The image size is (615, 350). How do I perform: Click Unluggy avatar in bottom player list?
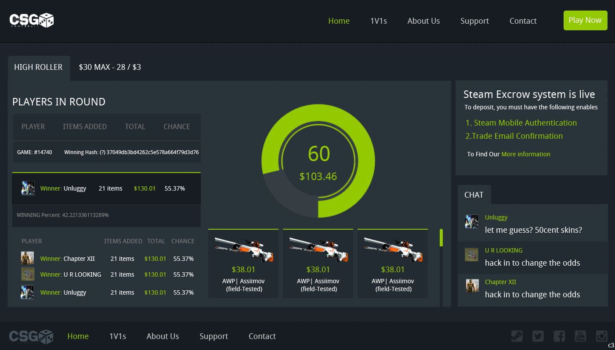click(27, 292)
